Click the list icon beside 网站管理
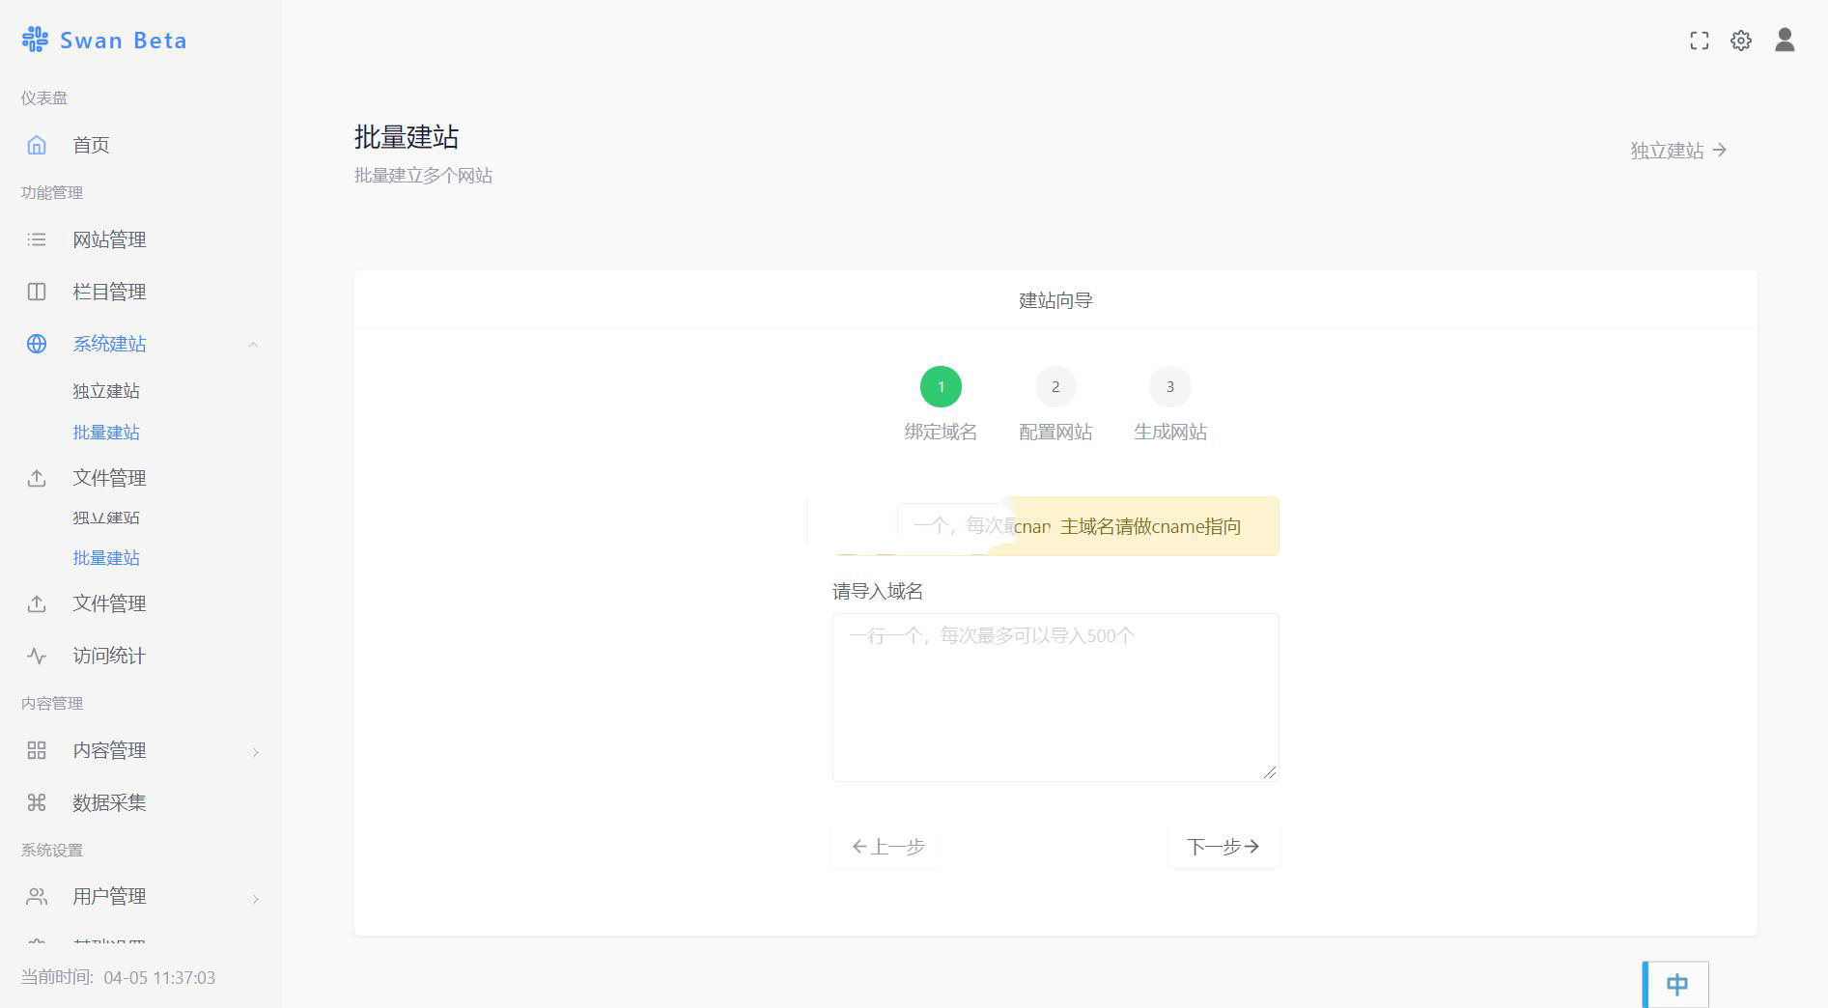Screen dimensions: 1828x1008 tap(37, 239)
